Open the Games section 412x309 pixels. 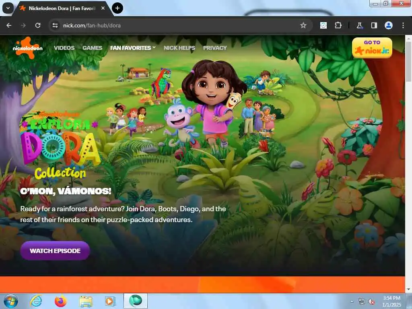point(92,48)
